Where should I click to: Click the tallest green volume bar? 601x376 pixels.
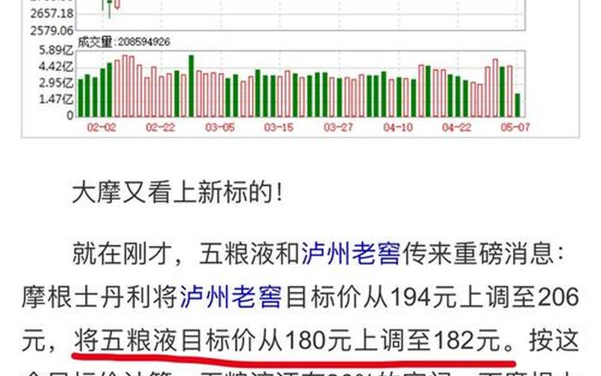[x=192, y=86]
